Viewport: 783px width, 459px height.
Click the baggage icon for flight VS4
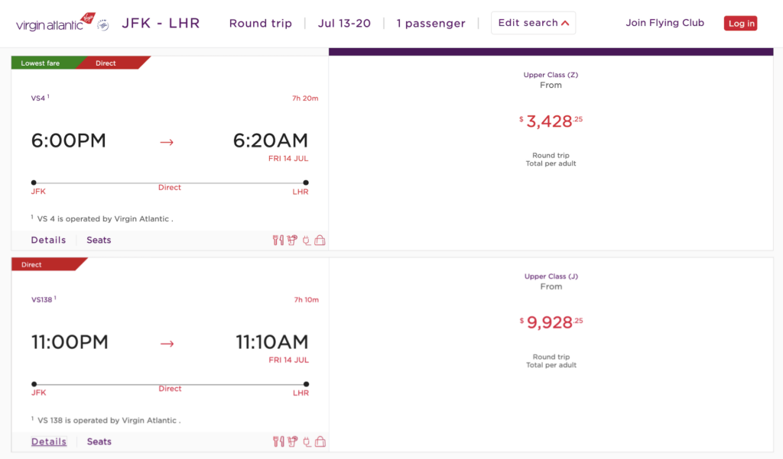pyautogui.click(x=320, y=241)
